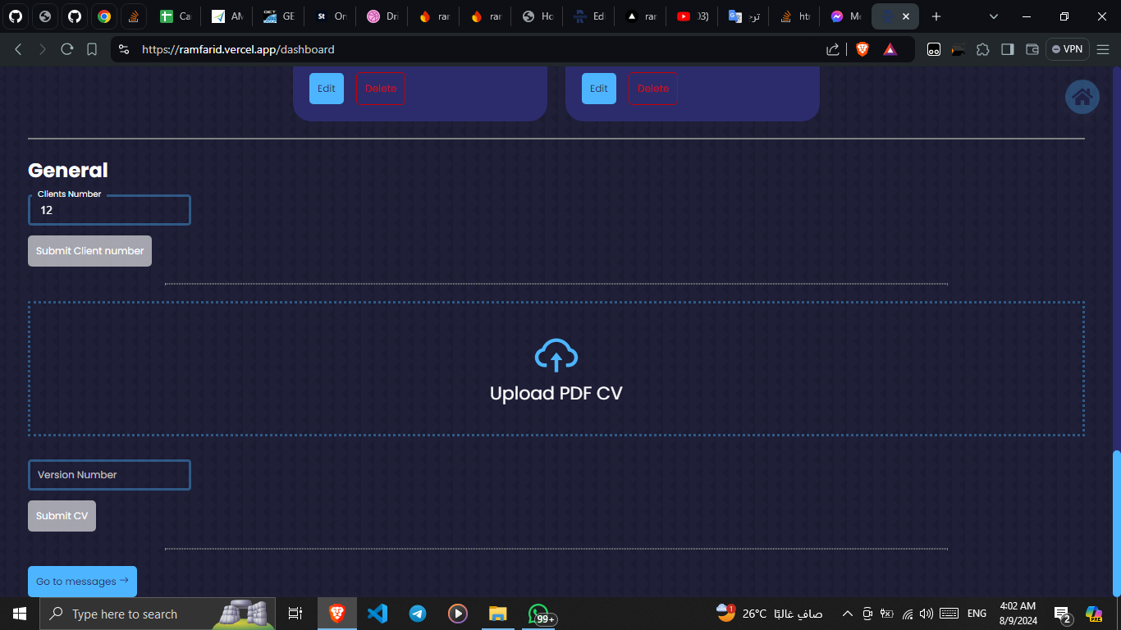Switch to the 'Ho' tab
Screen dimensions: 1121x630
point(538,16)
